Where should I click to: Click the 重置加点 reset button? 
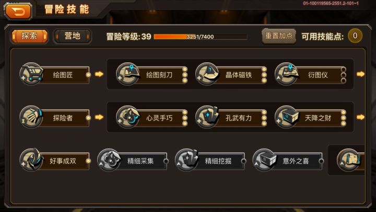[x=279, y=36]
